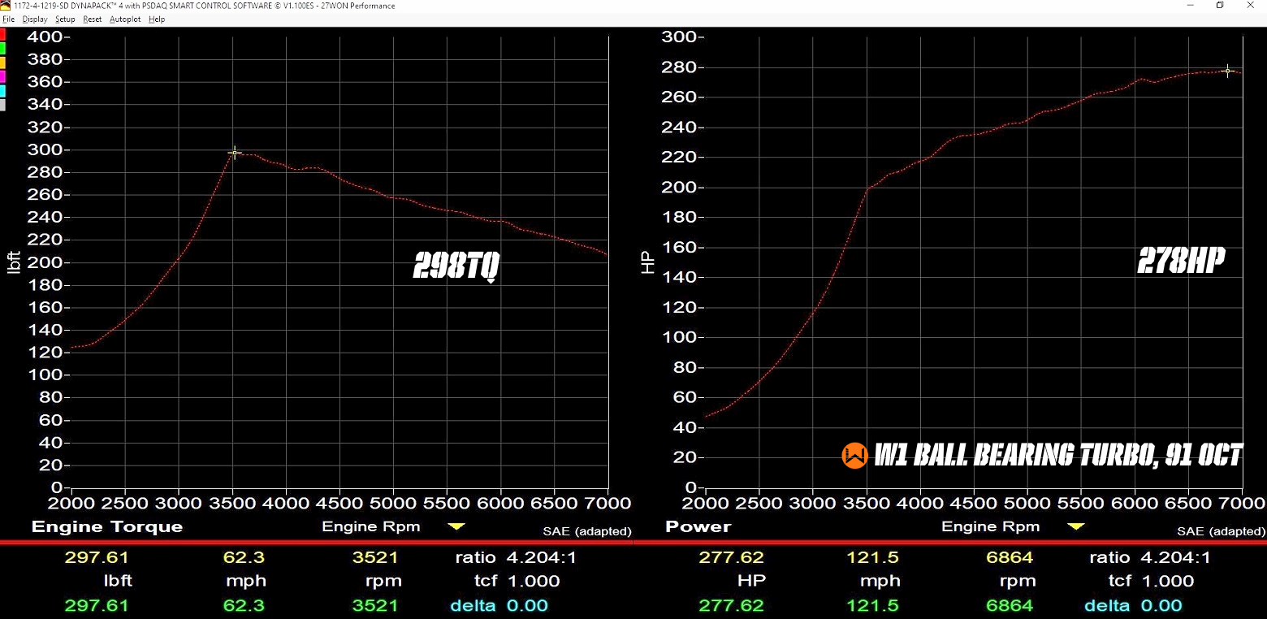Select the orange run color swatch
The image size is (1267, 619).
[x=3, y=63]
